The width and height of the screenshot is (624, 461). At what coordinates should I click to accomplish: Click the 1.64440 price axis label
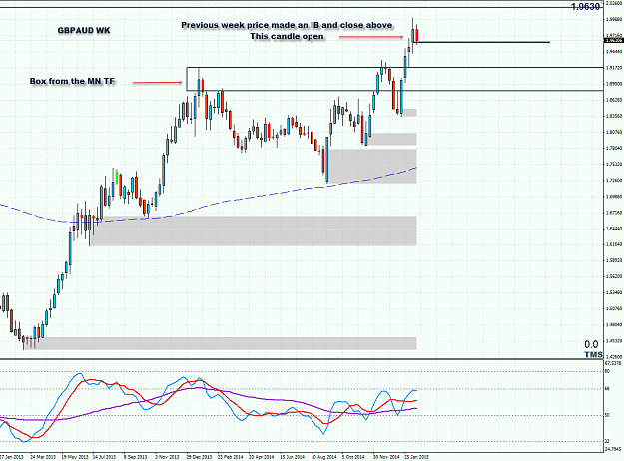(614, 229)
